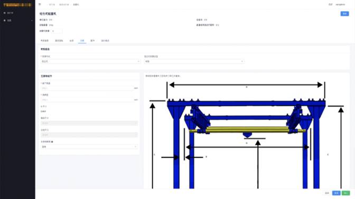Click the blue button in the bottom bar
This screenshot has height=199, width=355.
click(x=336, y=193)
